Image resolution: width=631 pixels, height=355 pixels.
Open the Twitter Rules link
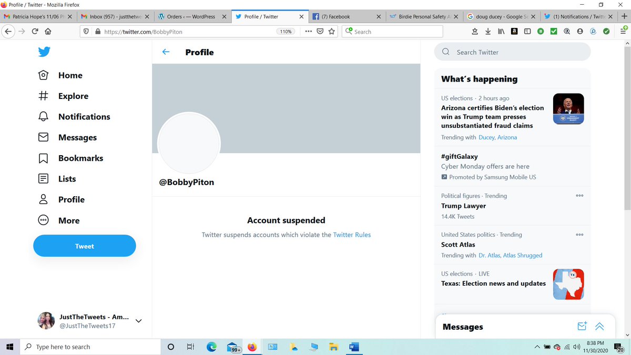click(352, 235)
